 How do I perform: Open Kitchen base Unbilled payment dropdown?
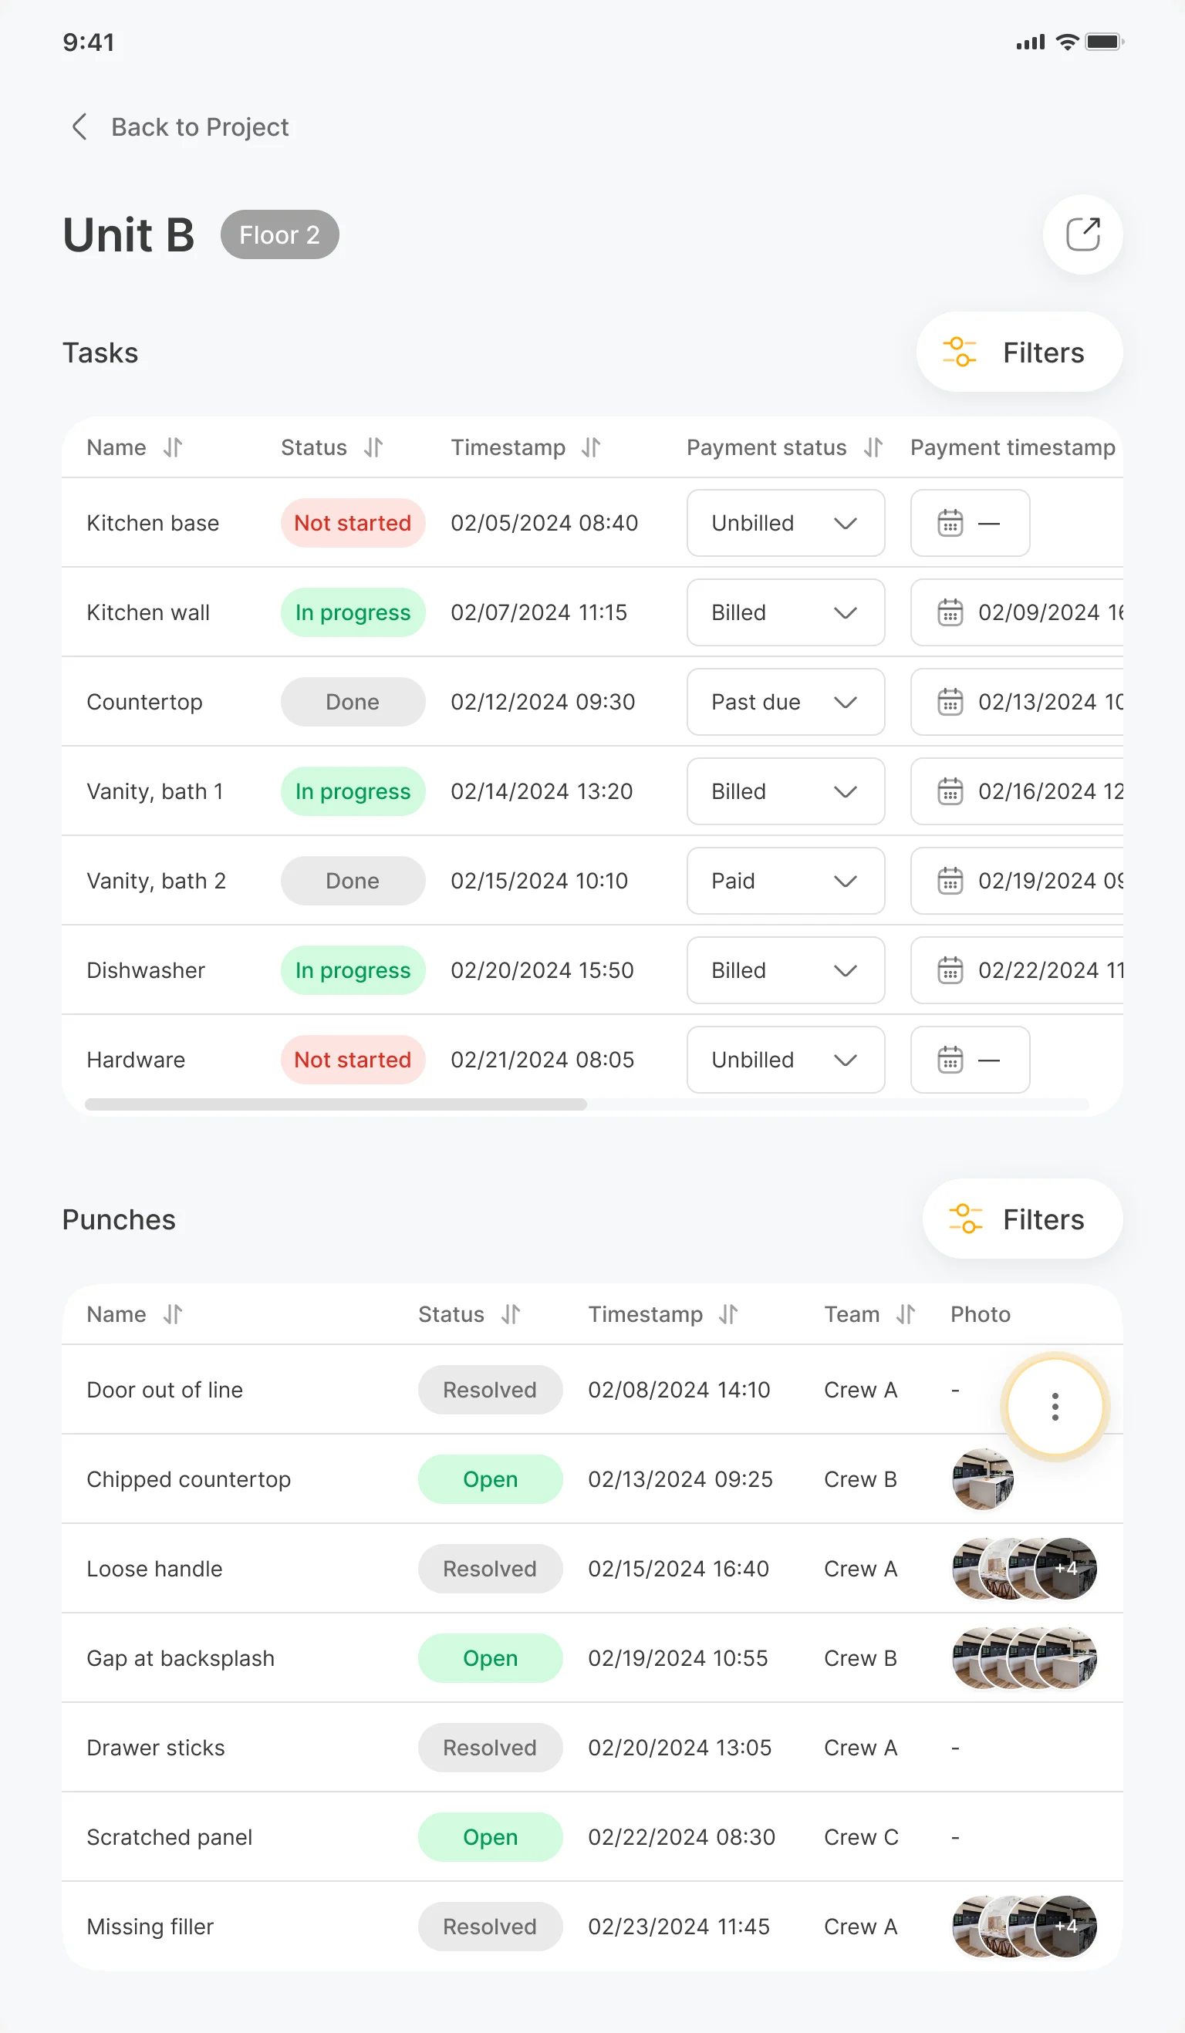coord(785,523)
